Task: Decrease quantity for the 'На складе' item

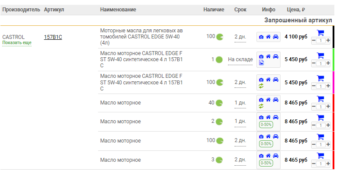Action: click(314, 63)
